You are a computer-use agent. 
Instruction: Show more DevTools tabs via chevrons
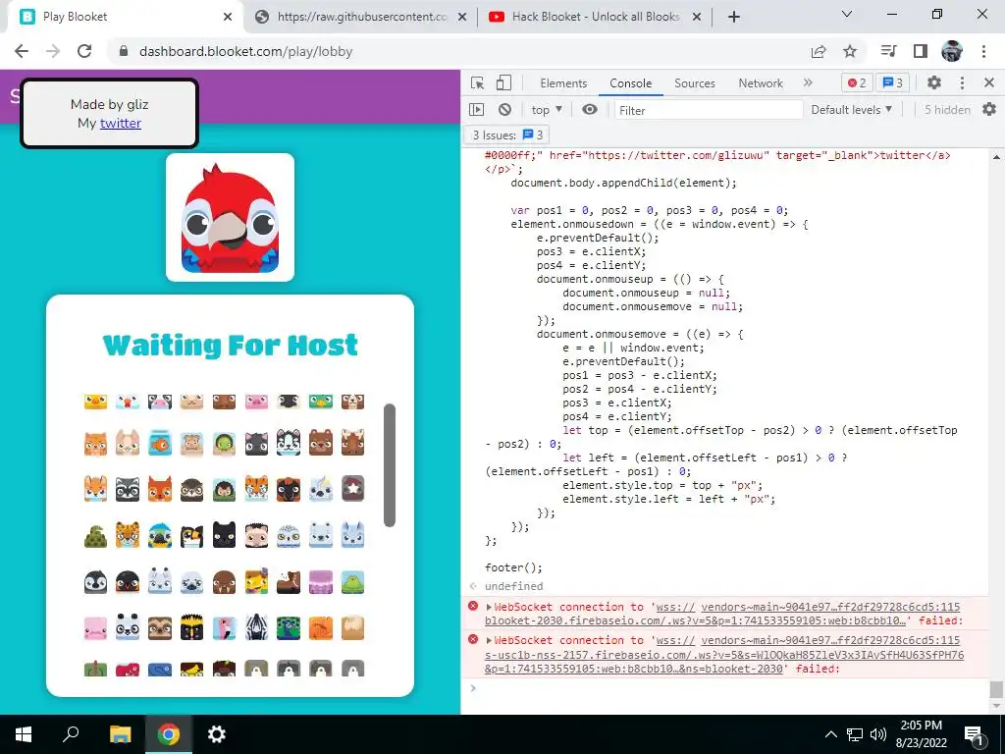(x=808, y=82)
